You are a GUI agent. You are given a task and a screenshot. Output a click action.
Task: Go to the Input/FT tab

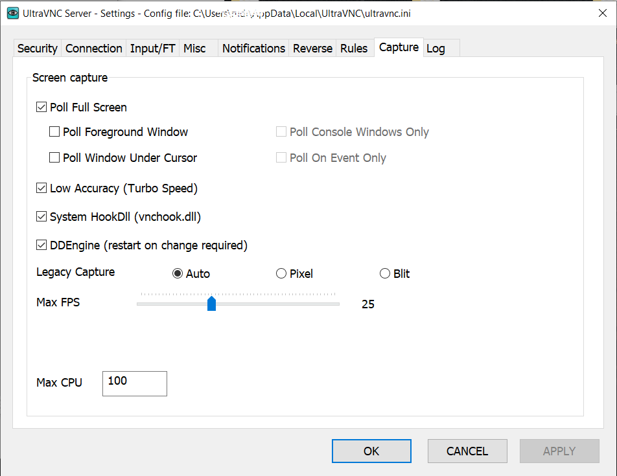pyautogui.click(x=153, y=49)
